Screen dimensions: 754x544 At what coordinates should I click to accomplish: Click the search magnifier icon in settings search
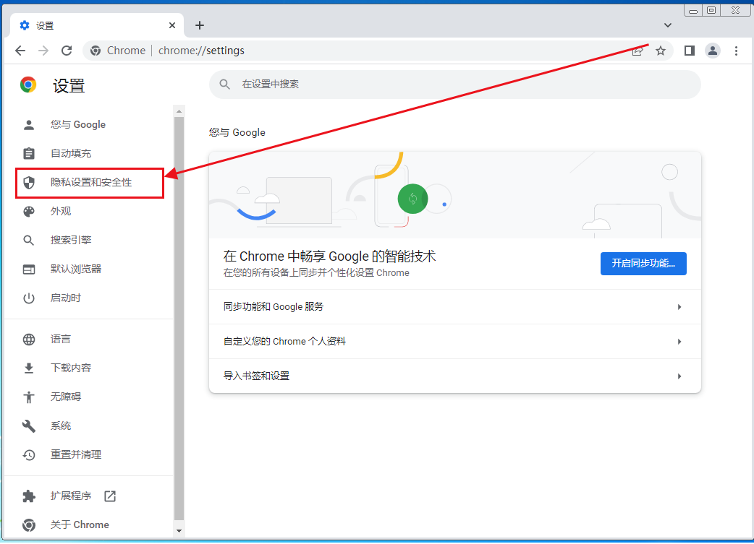pos(224,85)
